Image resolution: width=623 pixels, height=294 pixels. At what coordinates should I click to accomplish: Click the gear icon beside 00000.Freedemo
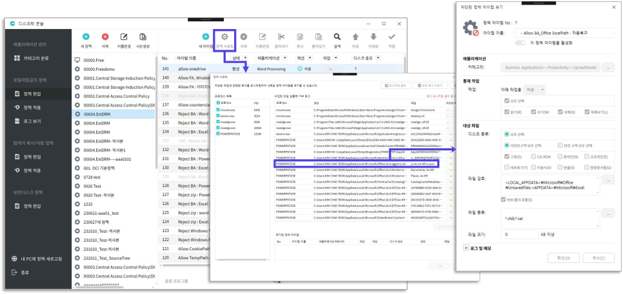coord(77,69)
